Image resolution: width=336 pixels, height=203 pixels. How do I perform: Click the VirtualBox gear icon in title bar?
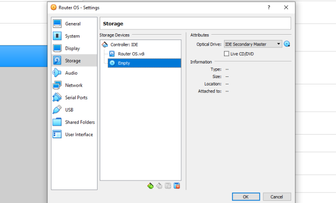click(53, 7)
